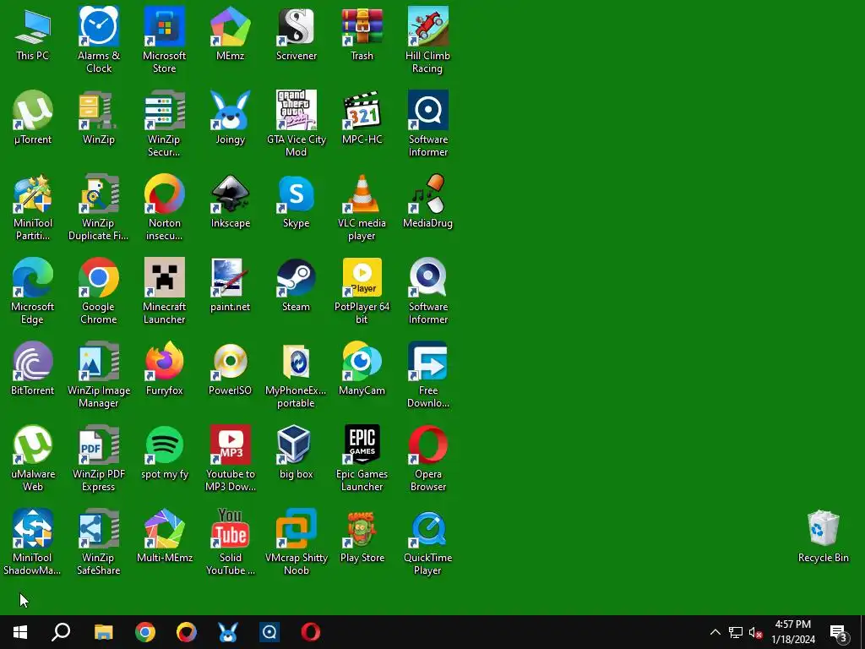Open File Explorer from taskbar
Viewport: 865px width, 649px height.
pos(103,632)
